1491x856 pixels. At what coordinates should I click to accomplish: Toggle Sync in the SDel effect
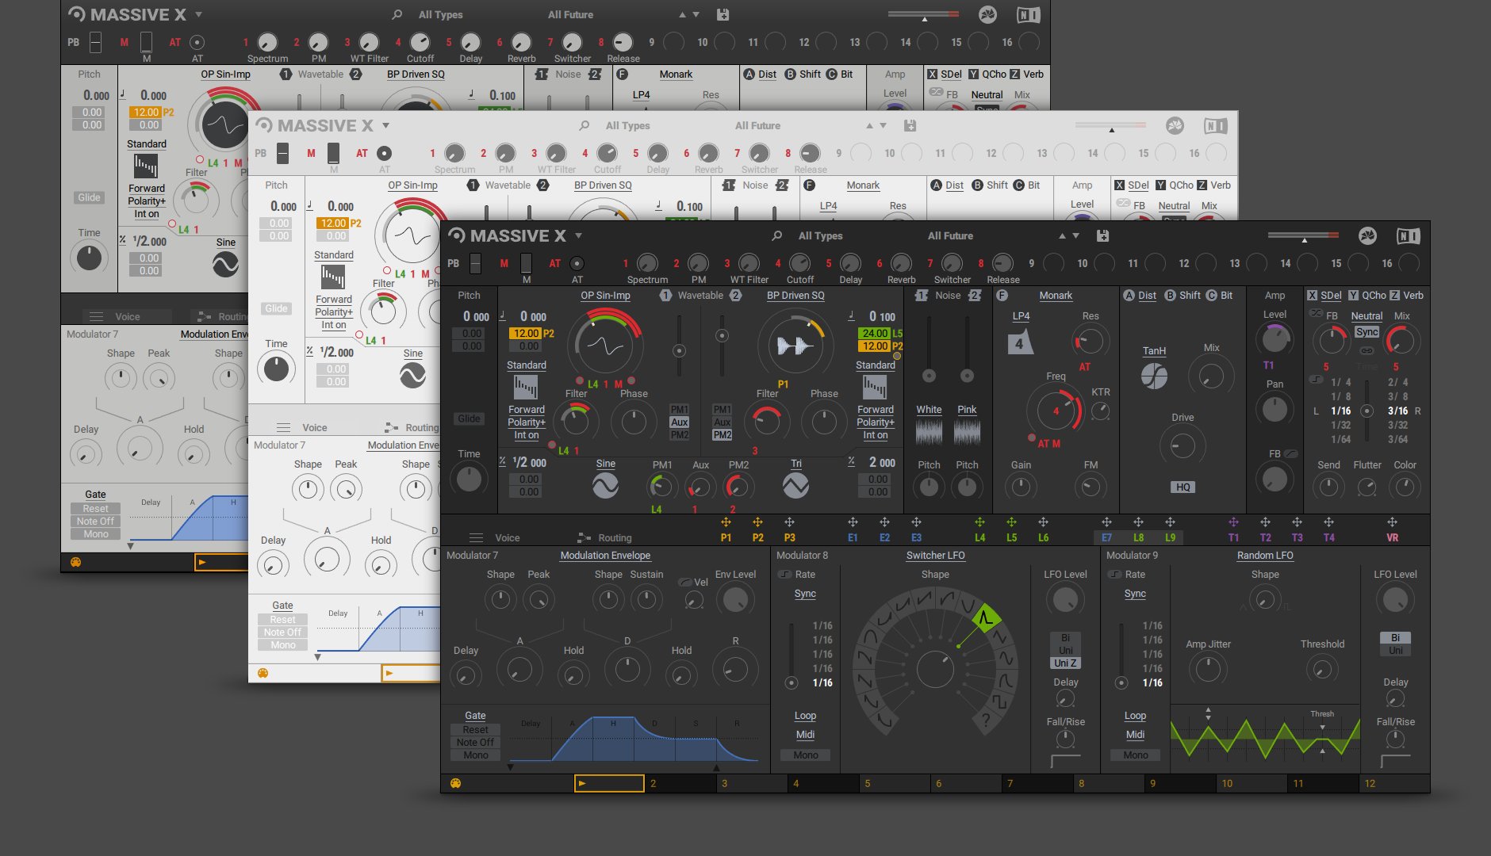point(1366,332)
